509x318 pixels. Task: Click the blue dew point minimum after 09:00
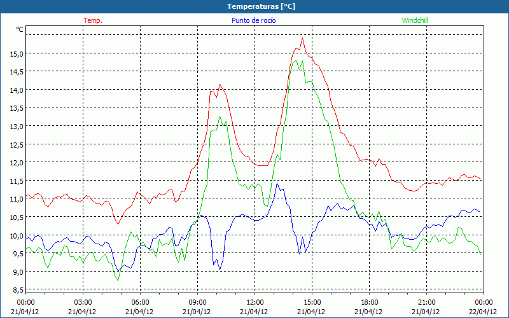click(x=220, y=270)
